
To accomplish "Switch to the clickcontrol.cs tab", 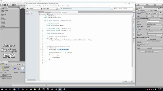I will click(52, 12).
